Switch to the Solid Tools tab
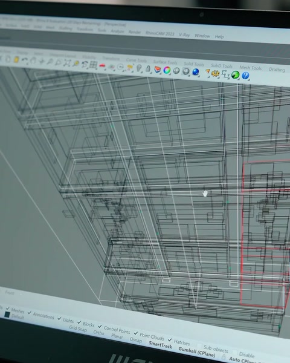Screen dimensions: 290x363 click(x=194, y=64)
